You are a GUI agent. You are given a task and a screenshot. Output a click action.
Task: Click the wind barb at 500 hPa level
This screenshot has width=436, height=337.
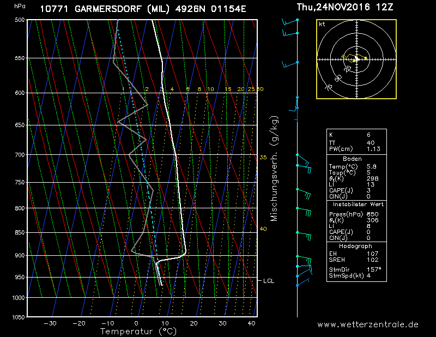(290, 21)
